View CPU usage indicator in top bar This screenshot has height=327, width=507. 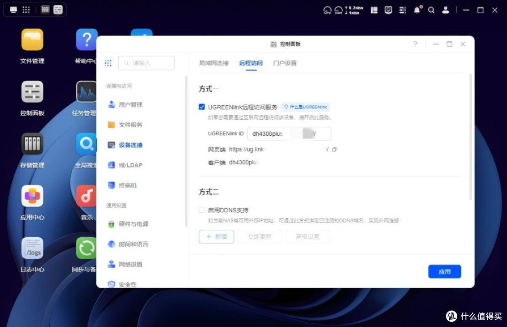click(x=327, y=10)
